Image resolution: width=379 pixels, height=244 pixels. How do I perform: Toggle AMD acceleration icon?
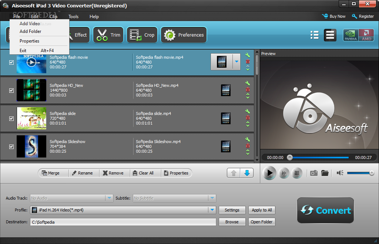click(x=366, y=35)
